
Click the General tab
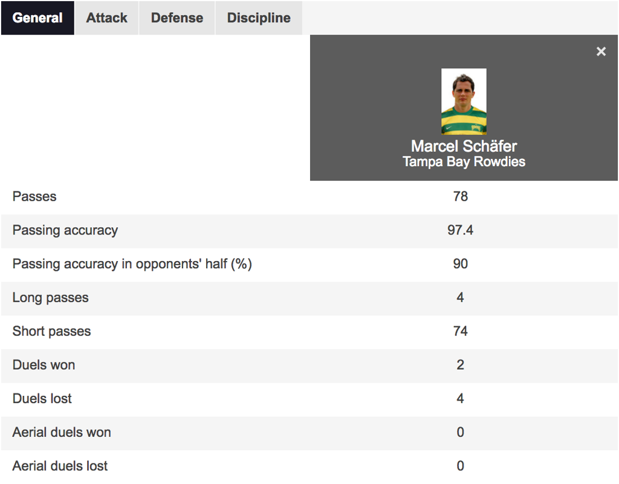(x=37, y=18)
